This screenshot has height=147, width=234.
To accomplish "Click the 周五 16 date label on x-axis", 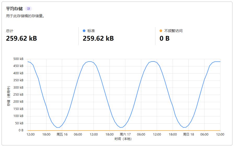I will pyautogui.click(x=62, y=134).
